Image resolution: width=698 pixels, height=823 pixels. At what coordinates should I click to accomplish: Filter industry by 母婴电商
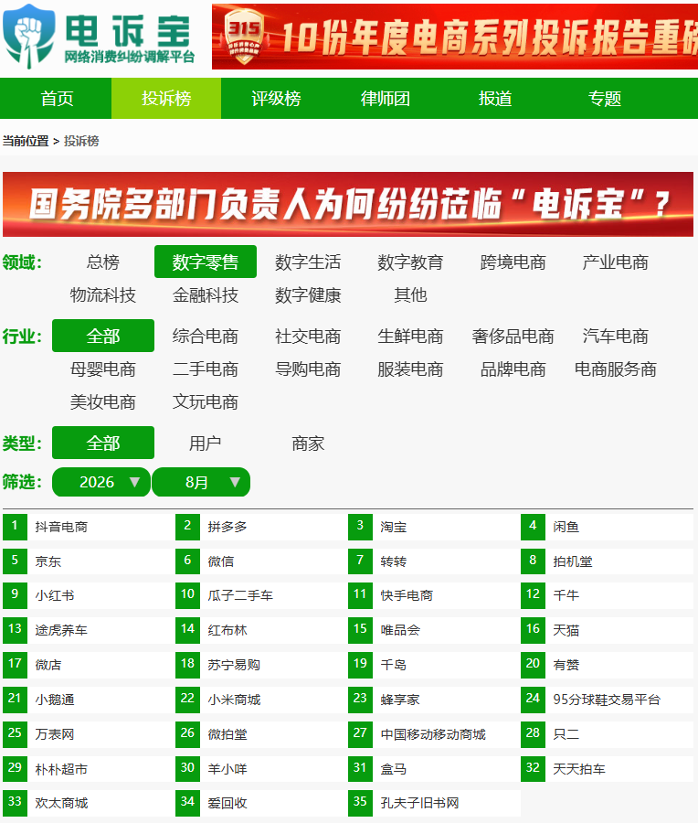(x=103, y=369)
